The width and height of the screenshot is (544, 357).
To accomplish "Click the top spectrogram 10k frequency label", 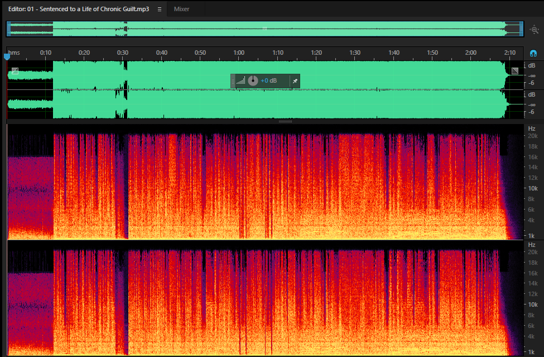I will tap(532, 189).
